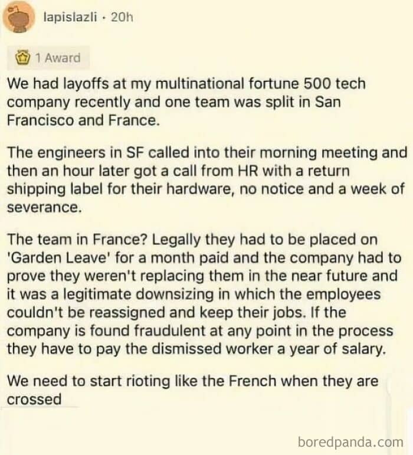The height and width of the screenshot is (455, 413).
Task: Click the paragraph starting with "The team in France?"
Action: click(204, 294)
